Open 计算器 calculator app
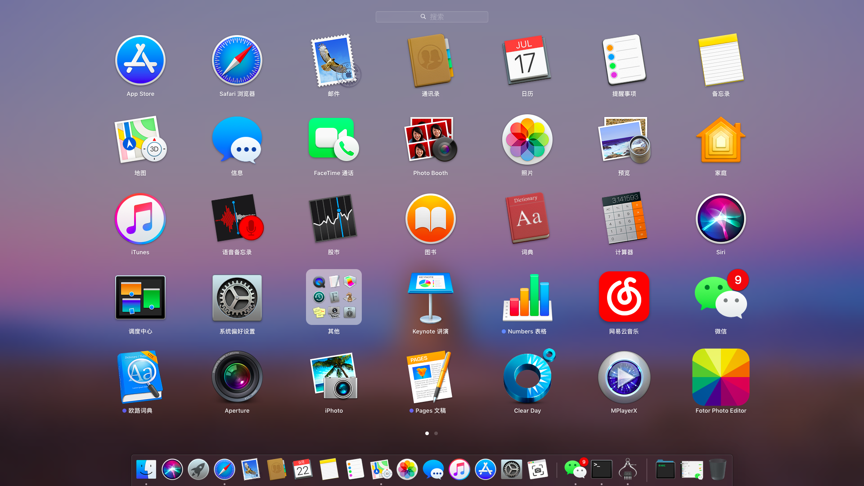 pyautogui.click(x=624, y=219)
